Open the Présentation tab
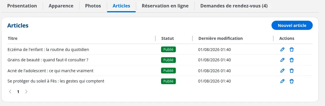Viewport: 325px width, 106px height. coord(22,6)
